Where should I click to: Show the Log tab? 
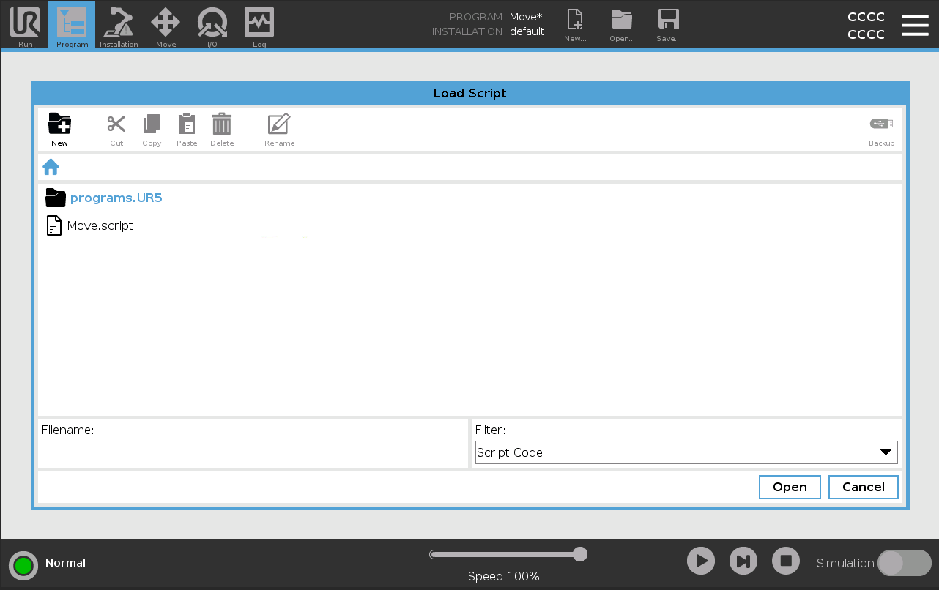[x=259, y=26]
